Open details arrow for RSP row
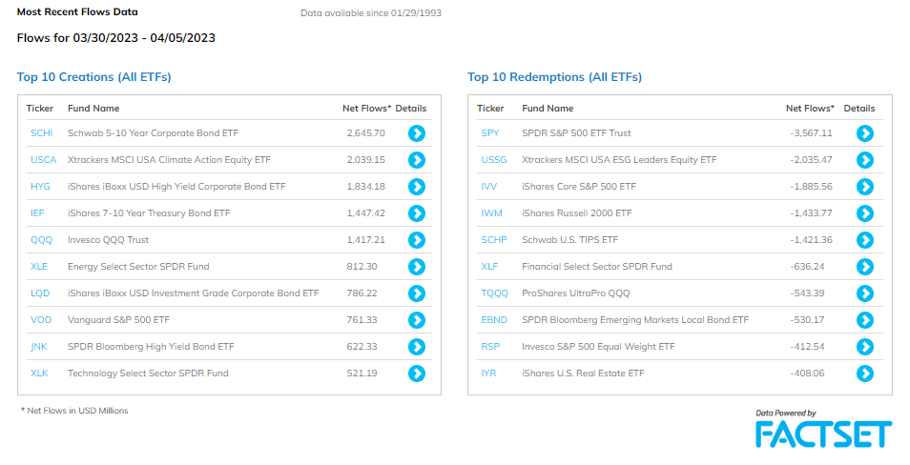The width and height of the screenshot is (910, 465). coord(865,347)
